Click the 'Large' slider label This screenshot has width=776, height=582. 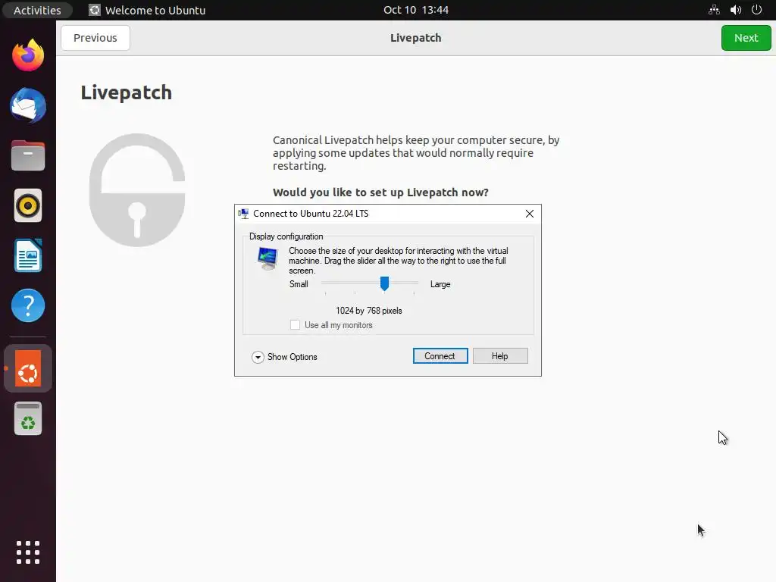pos(440,284)
